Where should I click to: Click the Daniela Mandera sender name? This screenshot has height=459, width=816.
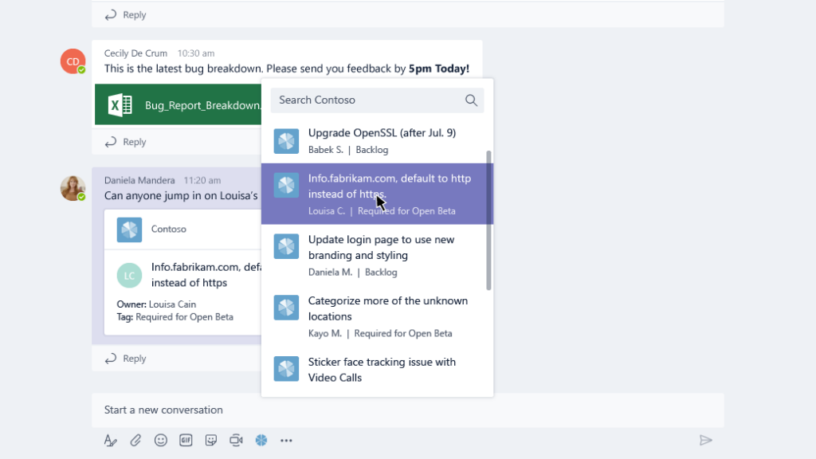(139, 180)
